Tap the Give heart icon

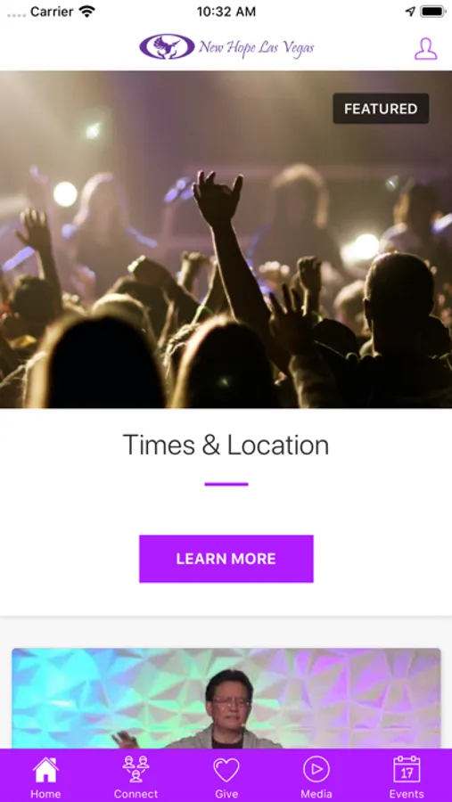coord(226,770)
